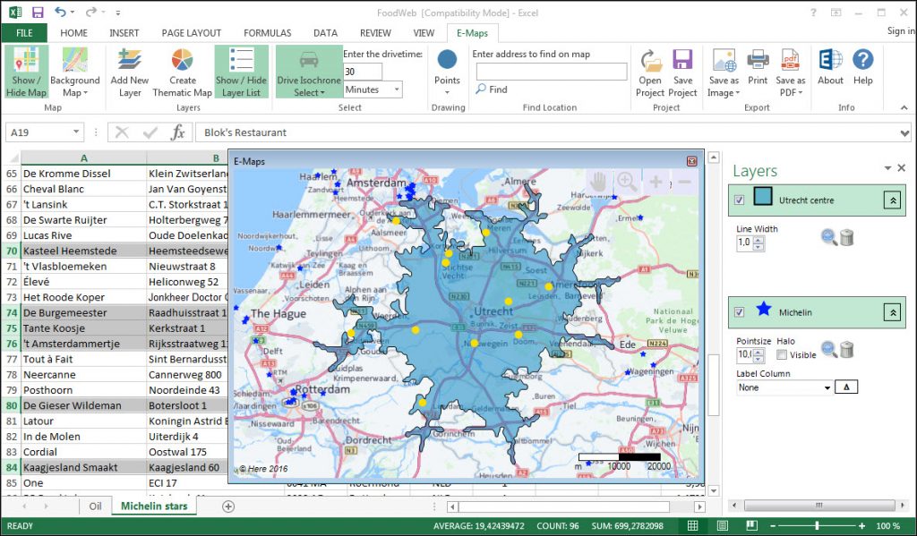Zoom to the Michelin layer
Image resolution: width=917 pixels, height=536 pixels.
(828, 349)
